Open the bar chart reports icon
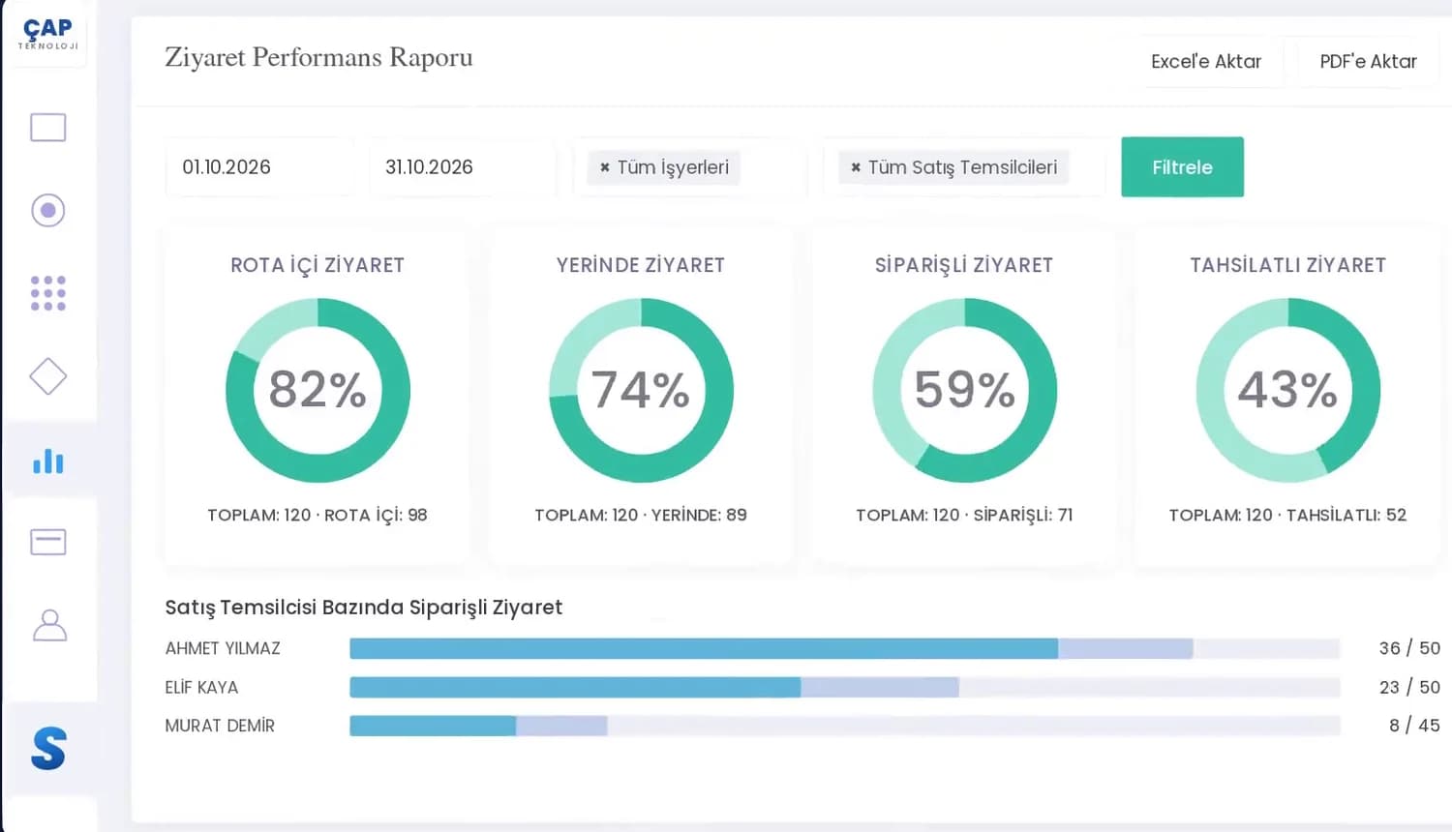 click(48, 461)
